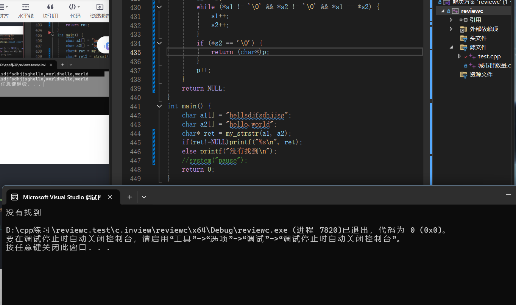Viewport: 516px width, 305px height.
Task: Open the debug console tab dropdown
Action: pos(144,197)
